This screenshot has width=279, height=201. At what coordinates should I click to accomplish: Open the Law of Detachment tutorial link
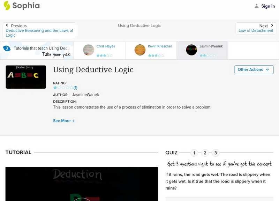255,30
